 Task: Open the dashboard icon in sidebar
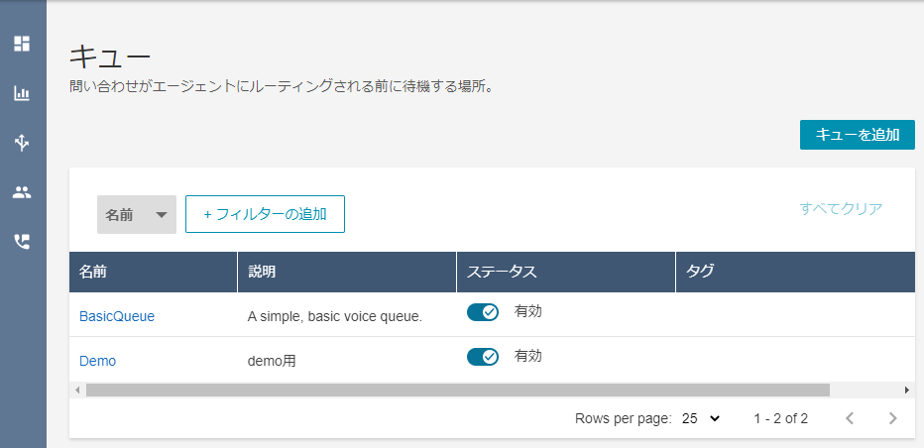point(22,44)
